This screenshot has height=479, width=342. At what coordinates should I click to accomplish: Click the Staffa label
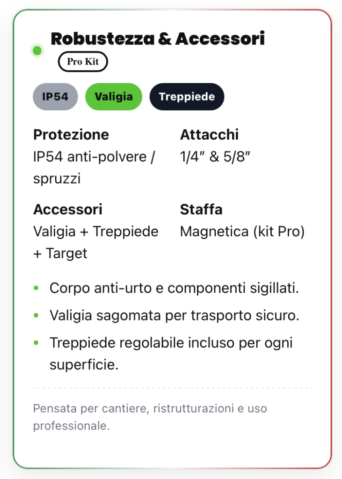pyautogui.click(x=201, y=209)
